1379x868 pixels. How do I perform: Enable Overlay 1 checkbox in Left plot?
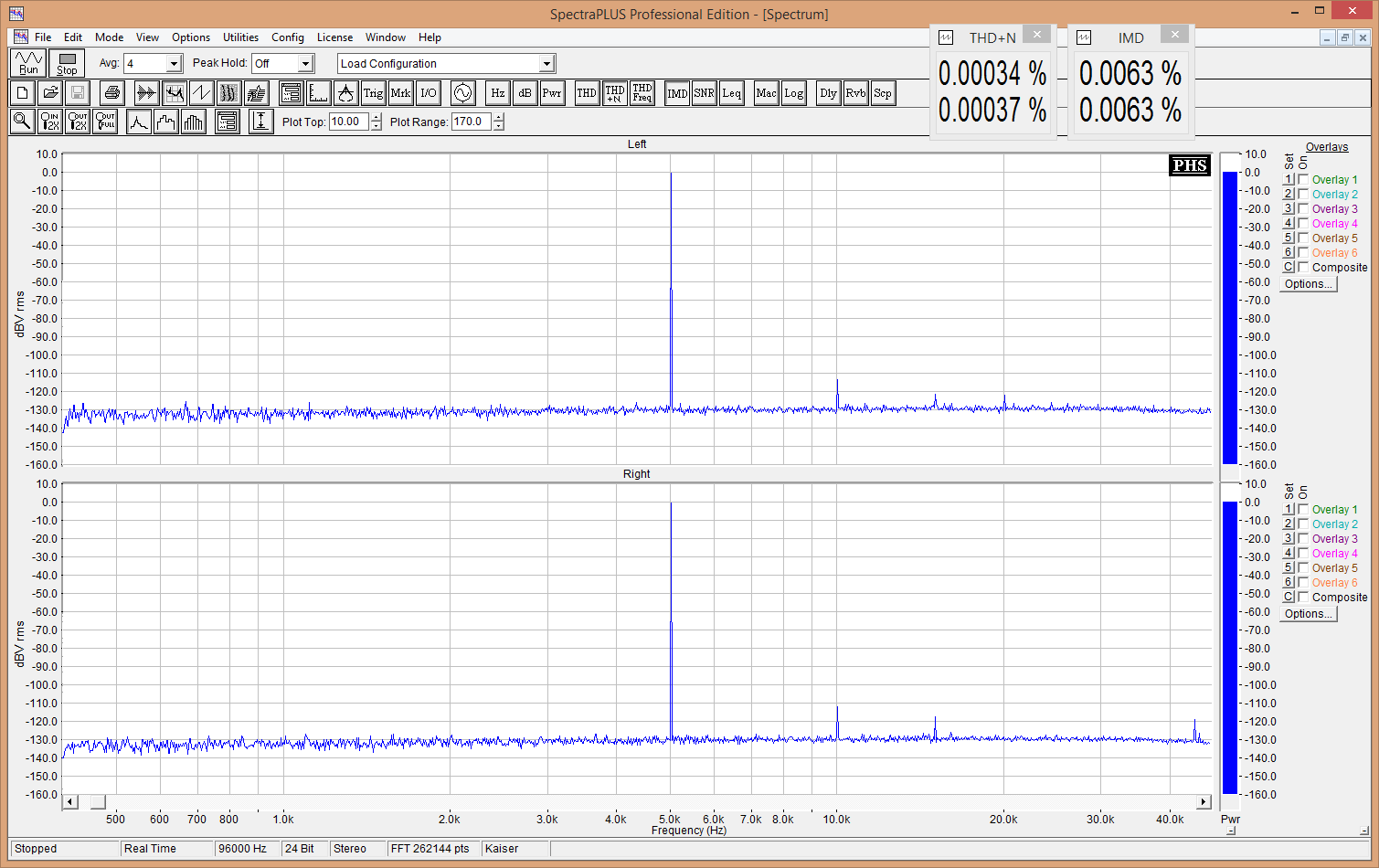coord(1303,180)
